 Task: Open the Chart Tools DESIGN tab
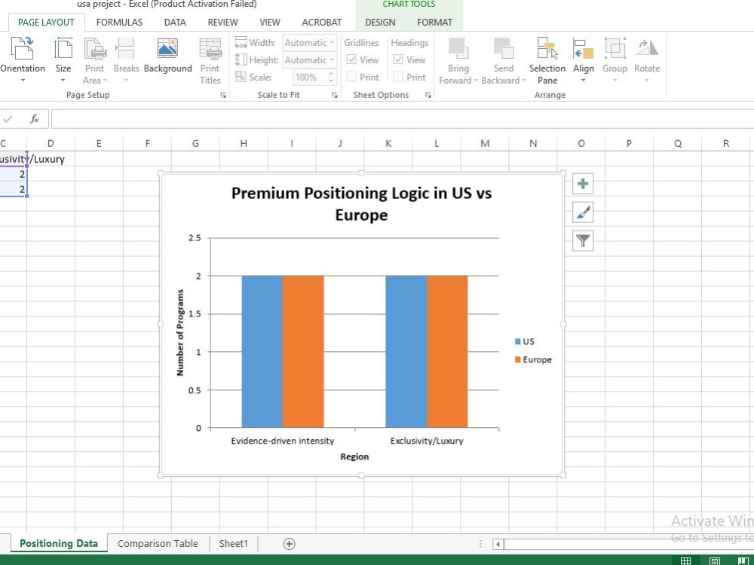point(380,23)
